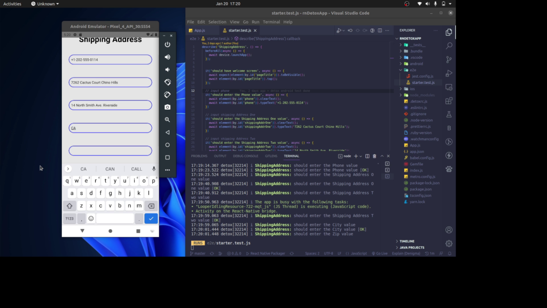
Task: Open Remote Explorer in activity bar
Action: [x=449, y=87]
